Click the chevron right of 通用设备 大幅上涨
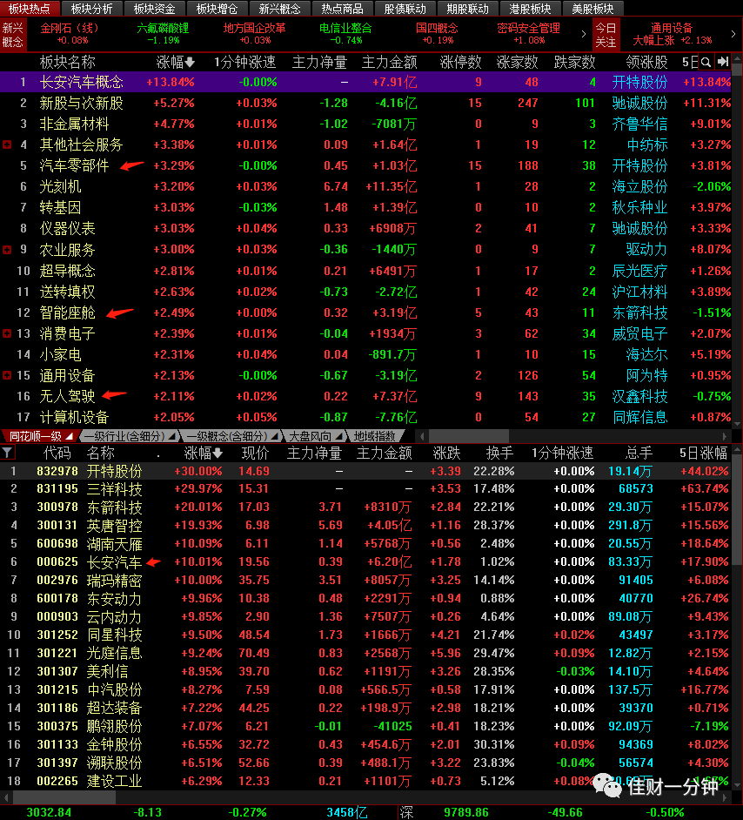This screenshot has width=743, height=820. pyautogui.click(x=733, y=34)
